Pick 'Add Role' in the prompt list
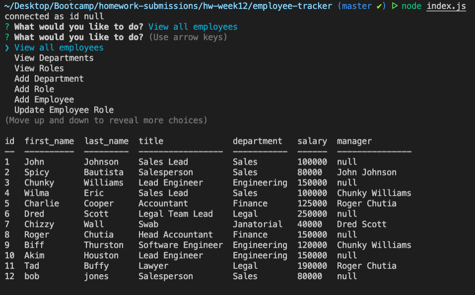 click(x=34, y=89)
